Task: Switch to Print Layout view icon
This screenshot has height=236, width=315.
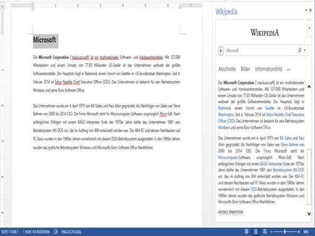Action: pyautogui.click(x=256, y=232)
